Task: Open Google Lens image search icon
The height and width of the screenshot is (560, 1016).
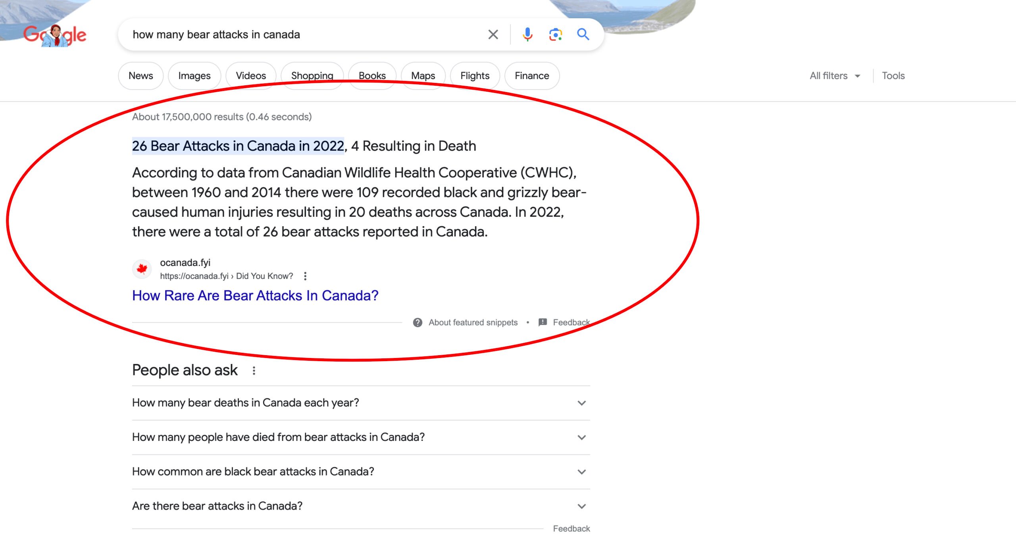Action: point(555,35)
